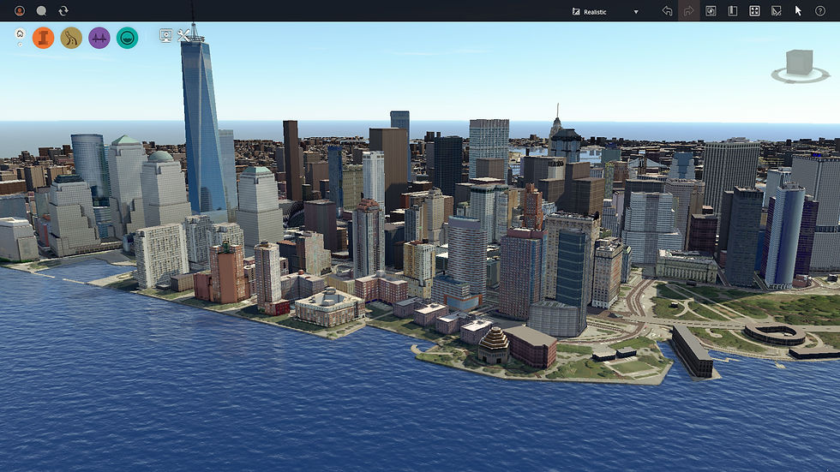
Task: Open the user account profile icon
Action: point(20,10)
